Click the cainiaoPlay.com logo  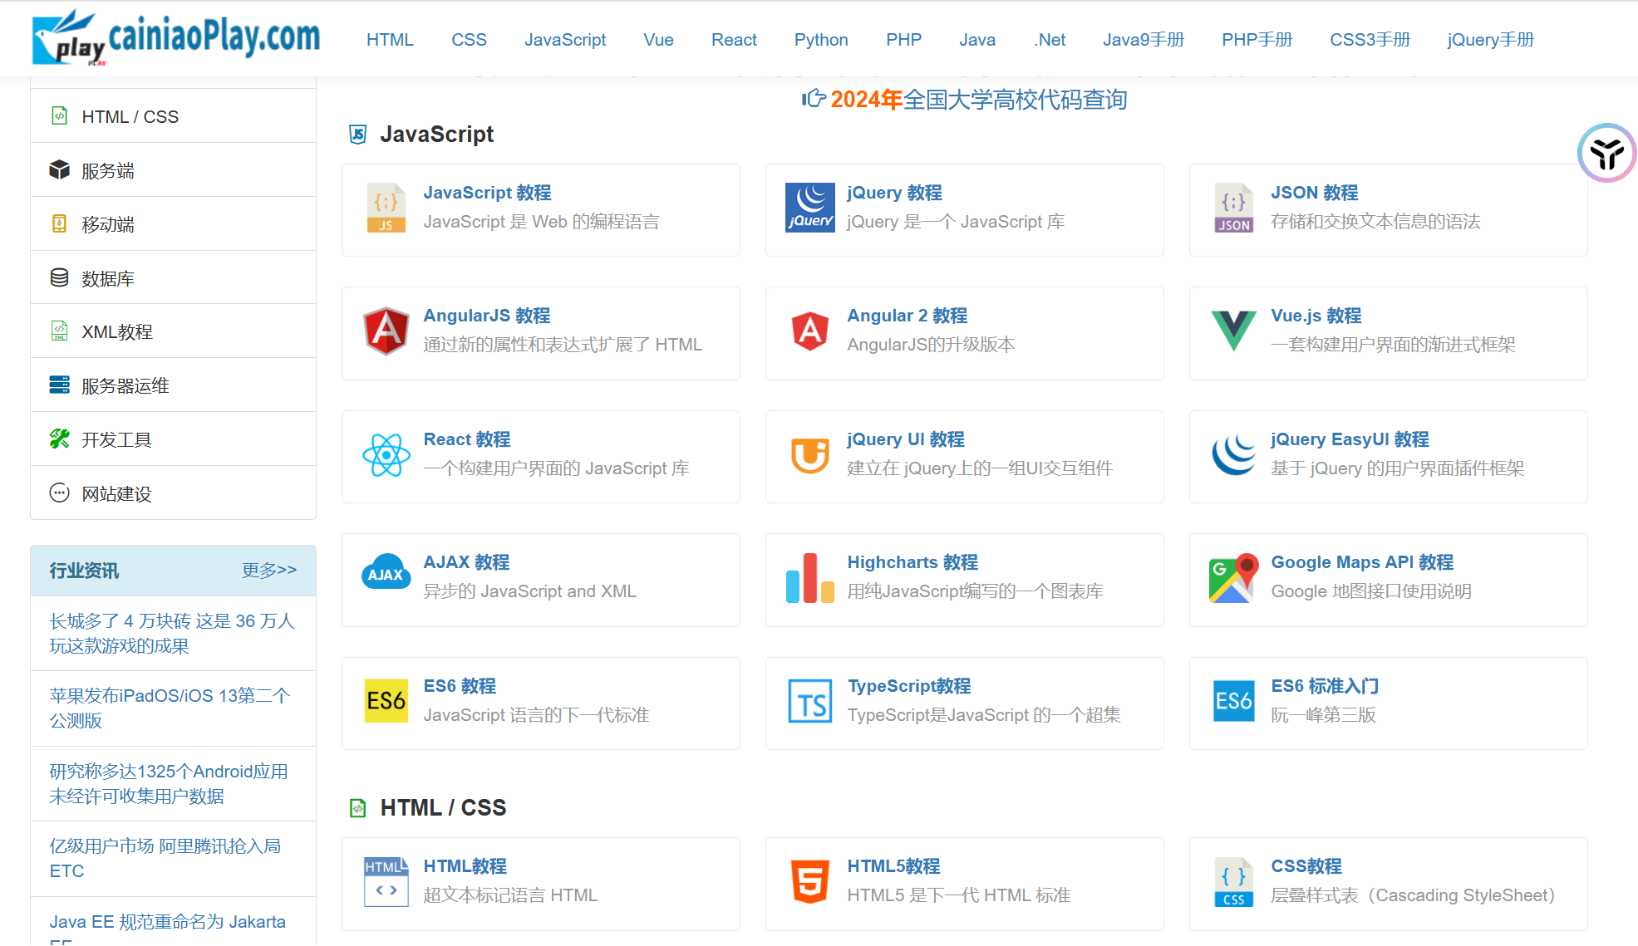175,37
